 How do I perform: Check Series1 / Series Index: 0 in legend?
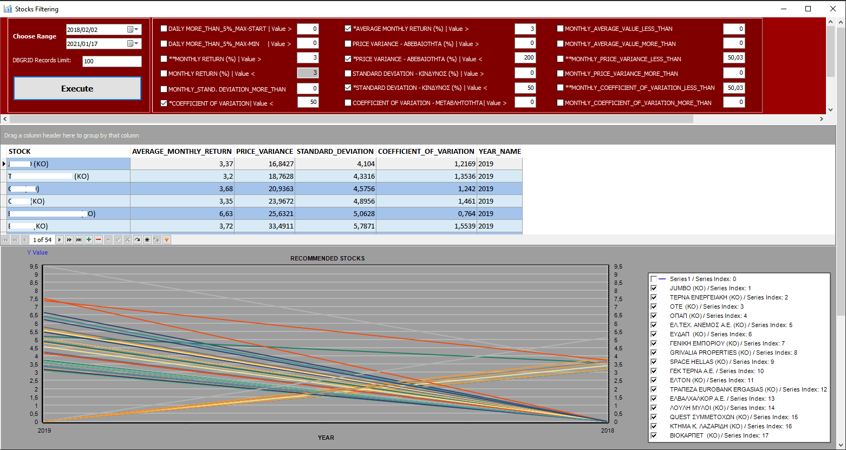pos(654,279)
